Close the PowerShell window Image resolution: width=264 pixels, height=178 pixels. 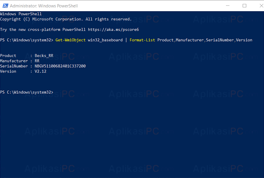point(261,6)
